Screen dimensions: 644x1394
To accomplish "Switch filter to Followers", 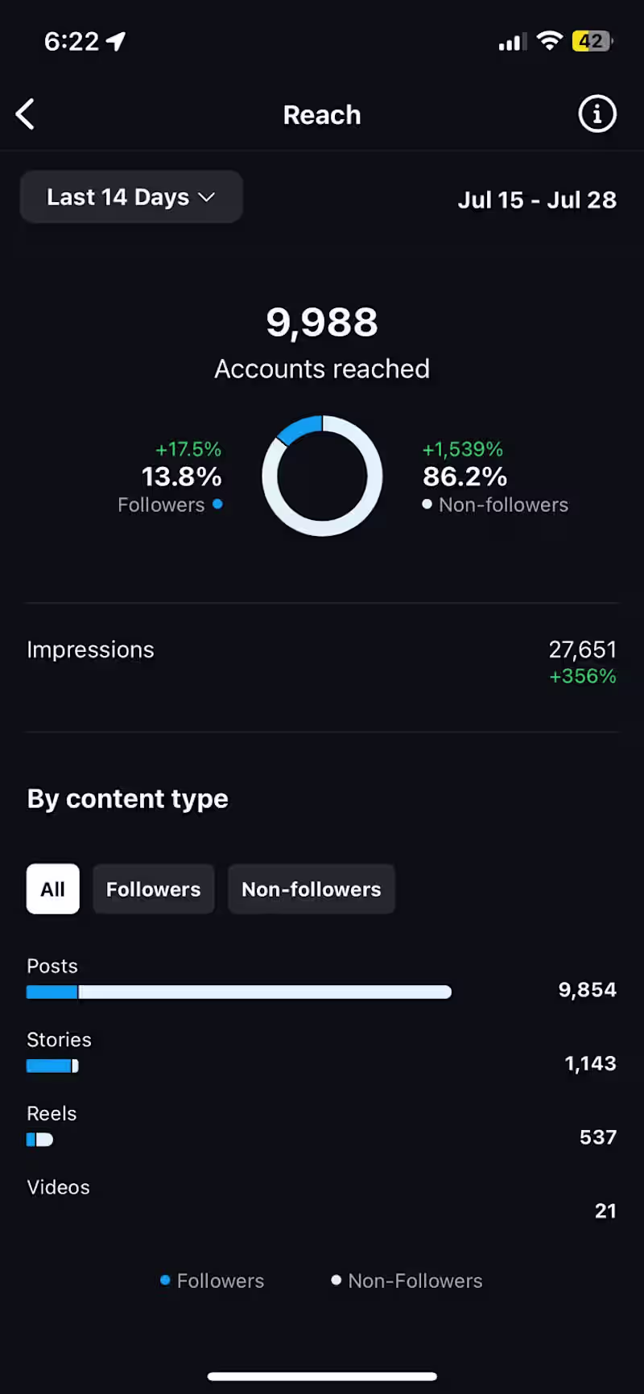I will click(x=154, y=889).
